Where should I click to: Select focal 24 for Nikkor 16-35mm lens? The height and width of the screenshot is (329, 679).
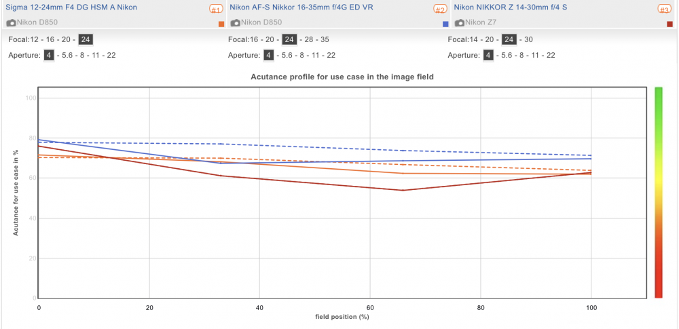coord(289,40)
